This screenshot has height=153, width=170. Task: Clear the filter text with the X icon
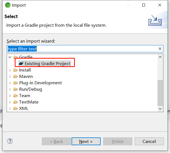point(160,49)
